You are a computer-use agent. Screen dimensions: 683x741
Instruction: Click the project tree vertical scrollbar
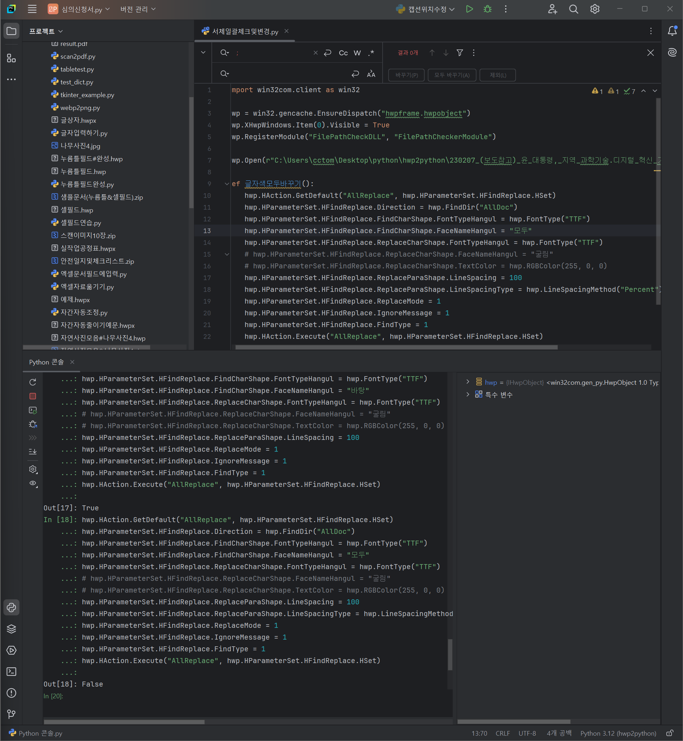pyautogui.click(x=191, y=153)
